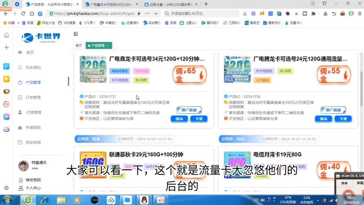The image size is (364, 205).
Task: Click the 卡世界 logo
Action: (x=41, y=38)
